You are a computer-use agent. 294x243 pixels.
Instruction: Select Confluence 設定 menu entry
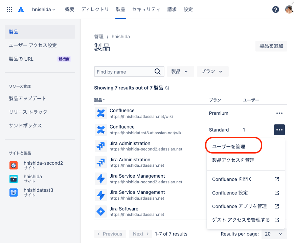[x=246, y=193]
